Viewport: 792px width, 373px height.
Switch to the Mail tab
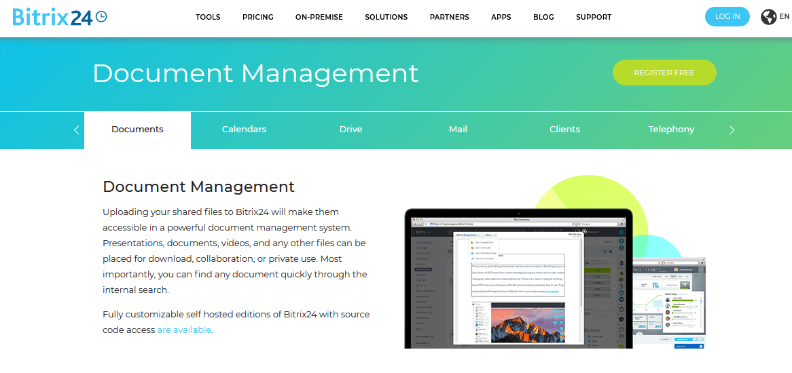pyautogui.click(x=458, y=130)
